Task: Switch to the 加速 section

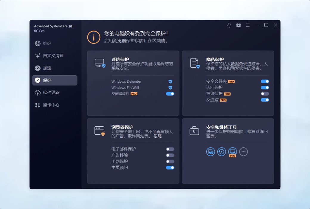Action: tap(55, 68)
